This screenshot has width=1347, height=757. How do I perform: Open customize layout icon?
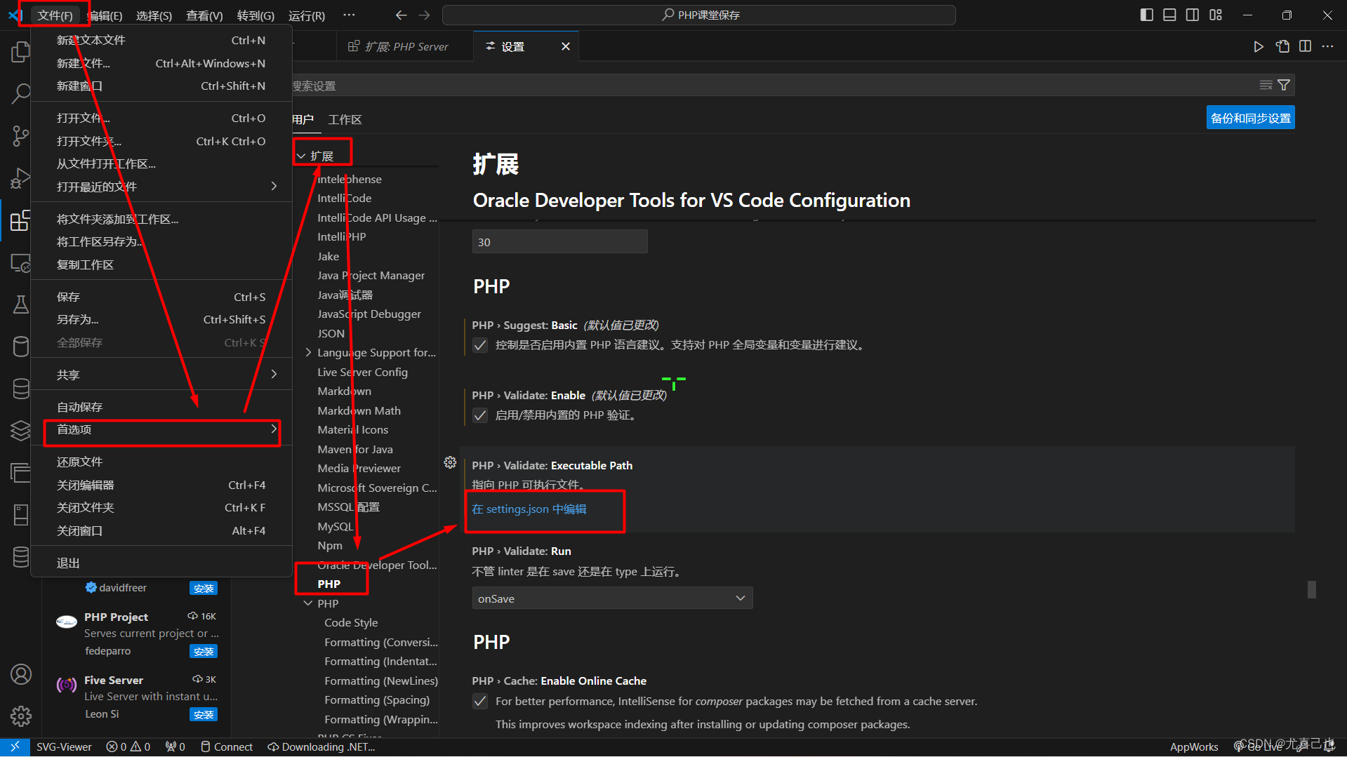(x=1216, y=15)
